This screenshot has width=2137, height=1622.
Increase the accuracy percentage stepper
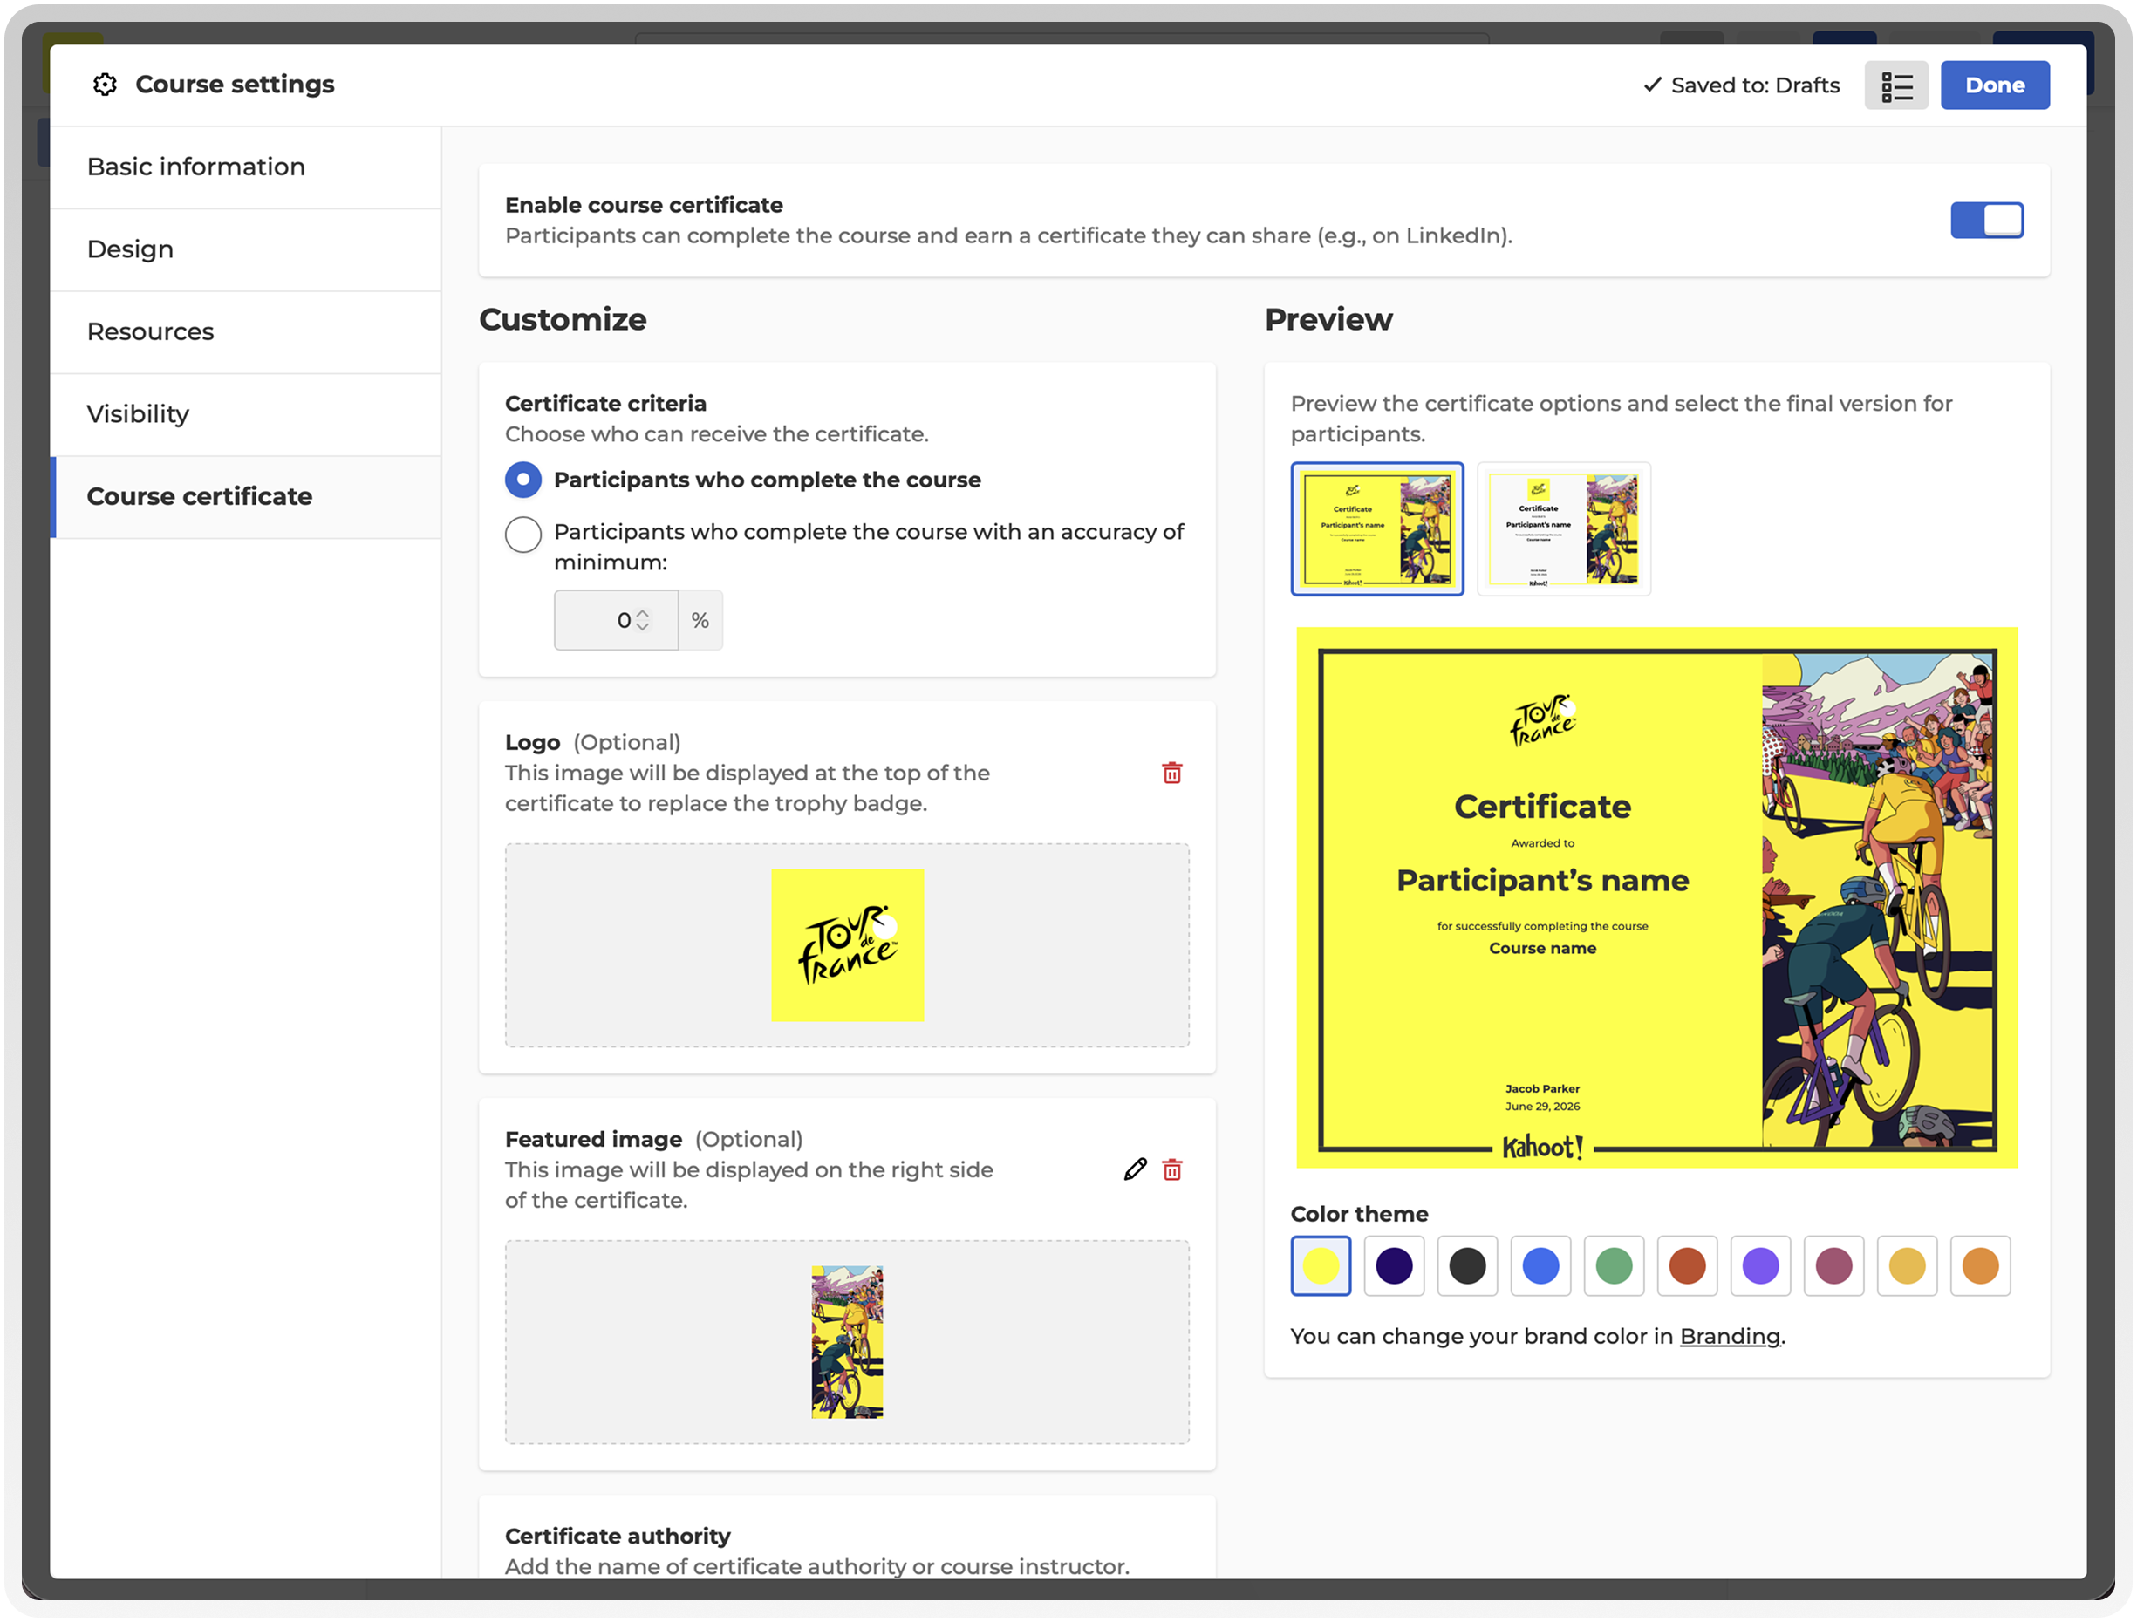click(x=643, y=613)
